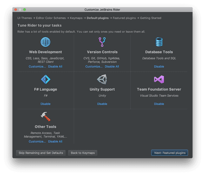Click the 'Tune Rider to your tasks' heading
This screenshot has height=176, width=205.
click(40, 25)
